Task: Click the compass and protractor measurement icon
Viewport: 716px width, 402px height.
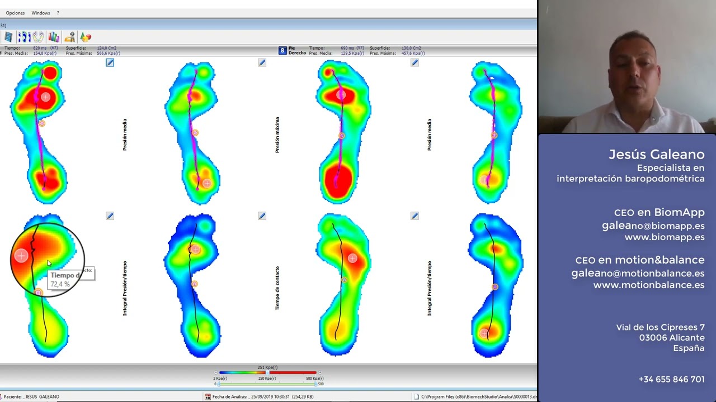Action: click(70, 37)
